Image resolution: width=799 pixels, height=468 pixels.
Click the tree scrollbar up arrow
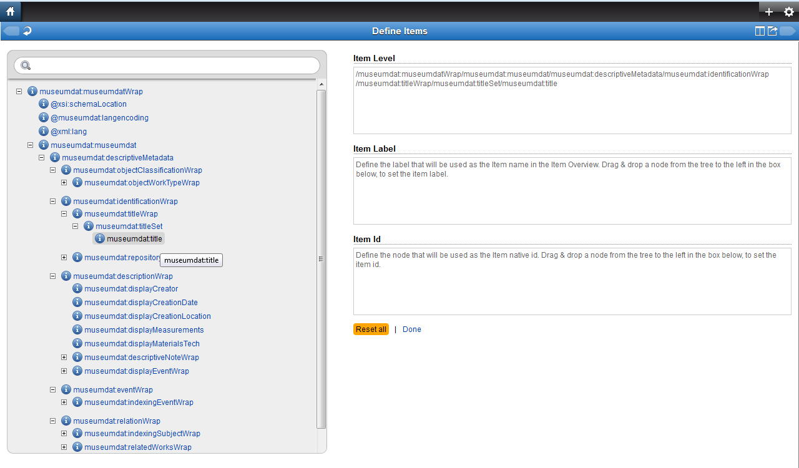[321, 84]
